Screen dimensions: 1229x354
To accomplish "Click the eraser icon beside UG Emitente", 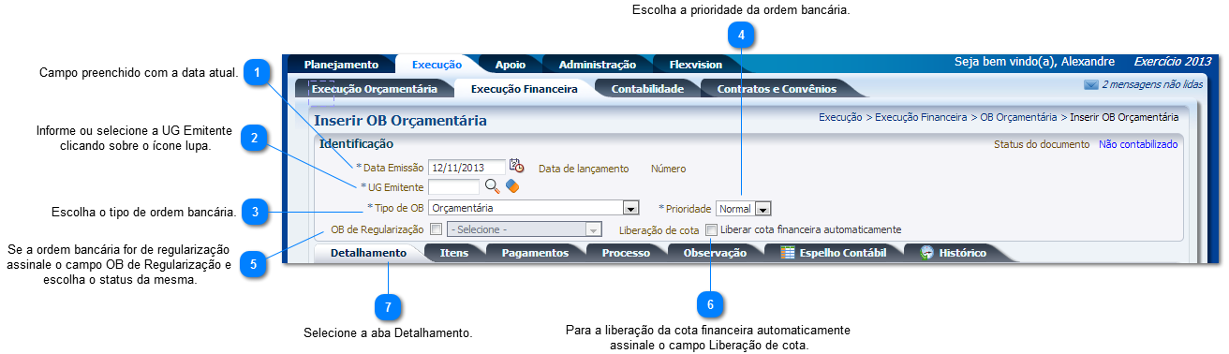I will (x=511, y=186).
